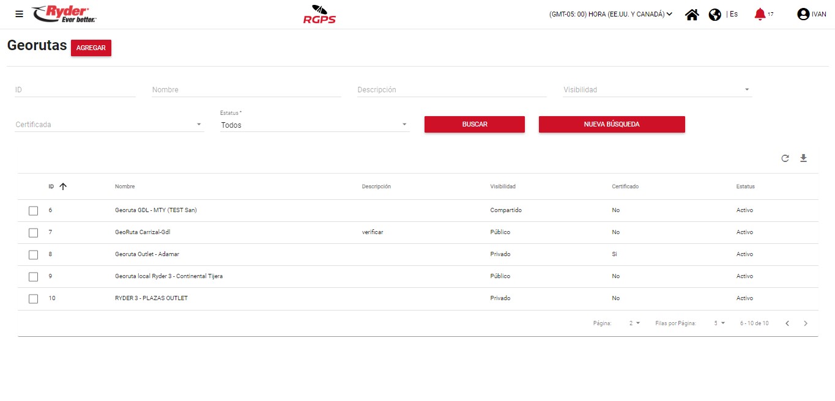Click the globe language icon

point(714,15)
